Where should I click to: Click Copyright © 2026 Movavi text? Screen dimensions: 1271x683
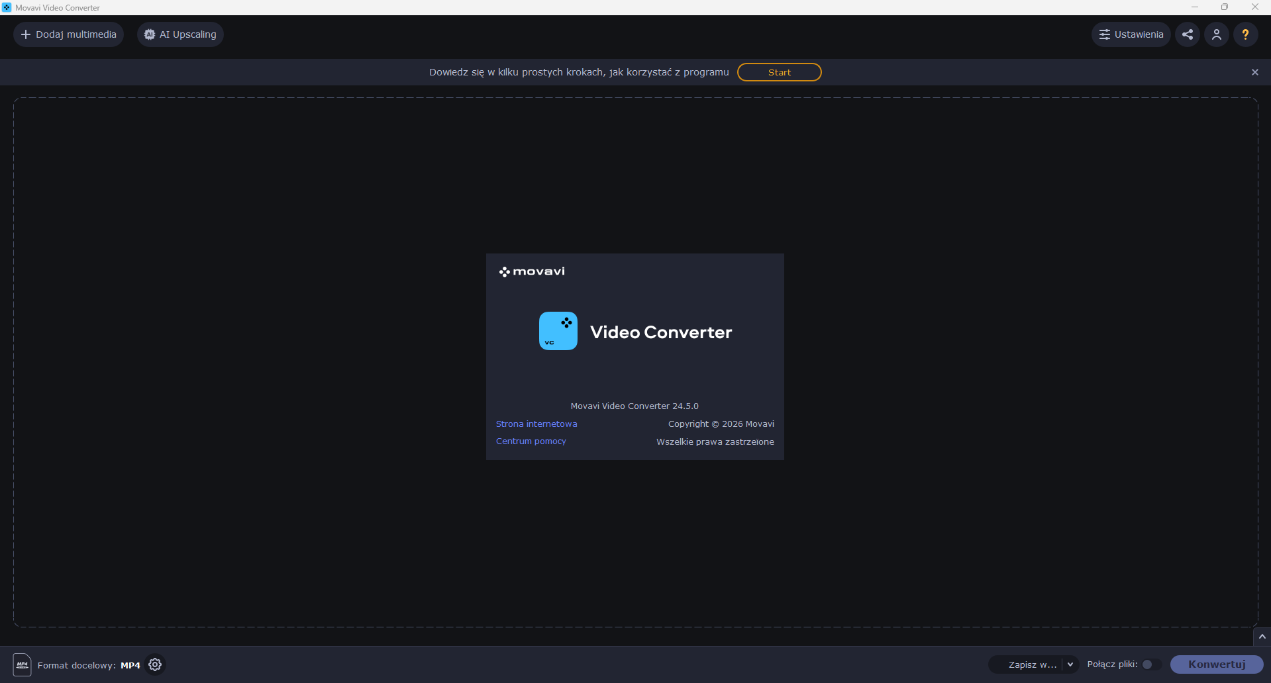click(x=721, y=424)
